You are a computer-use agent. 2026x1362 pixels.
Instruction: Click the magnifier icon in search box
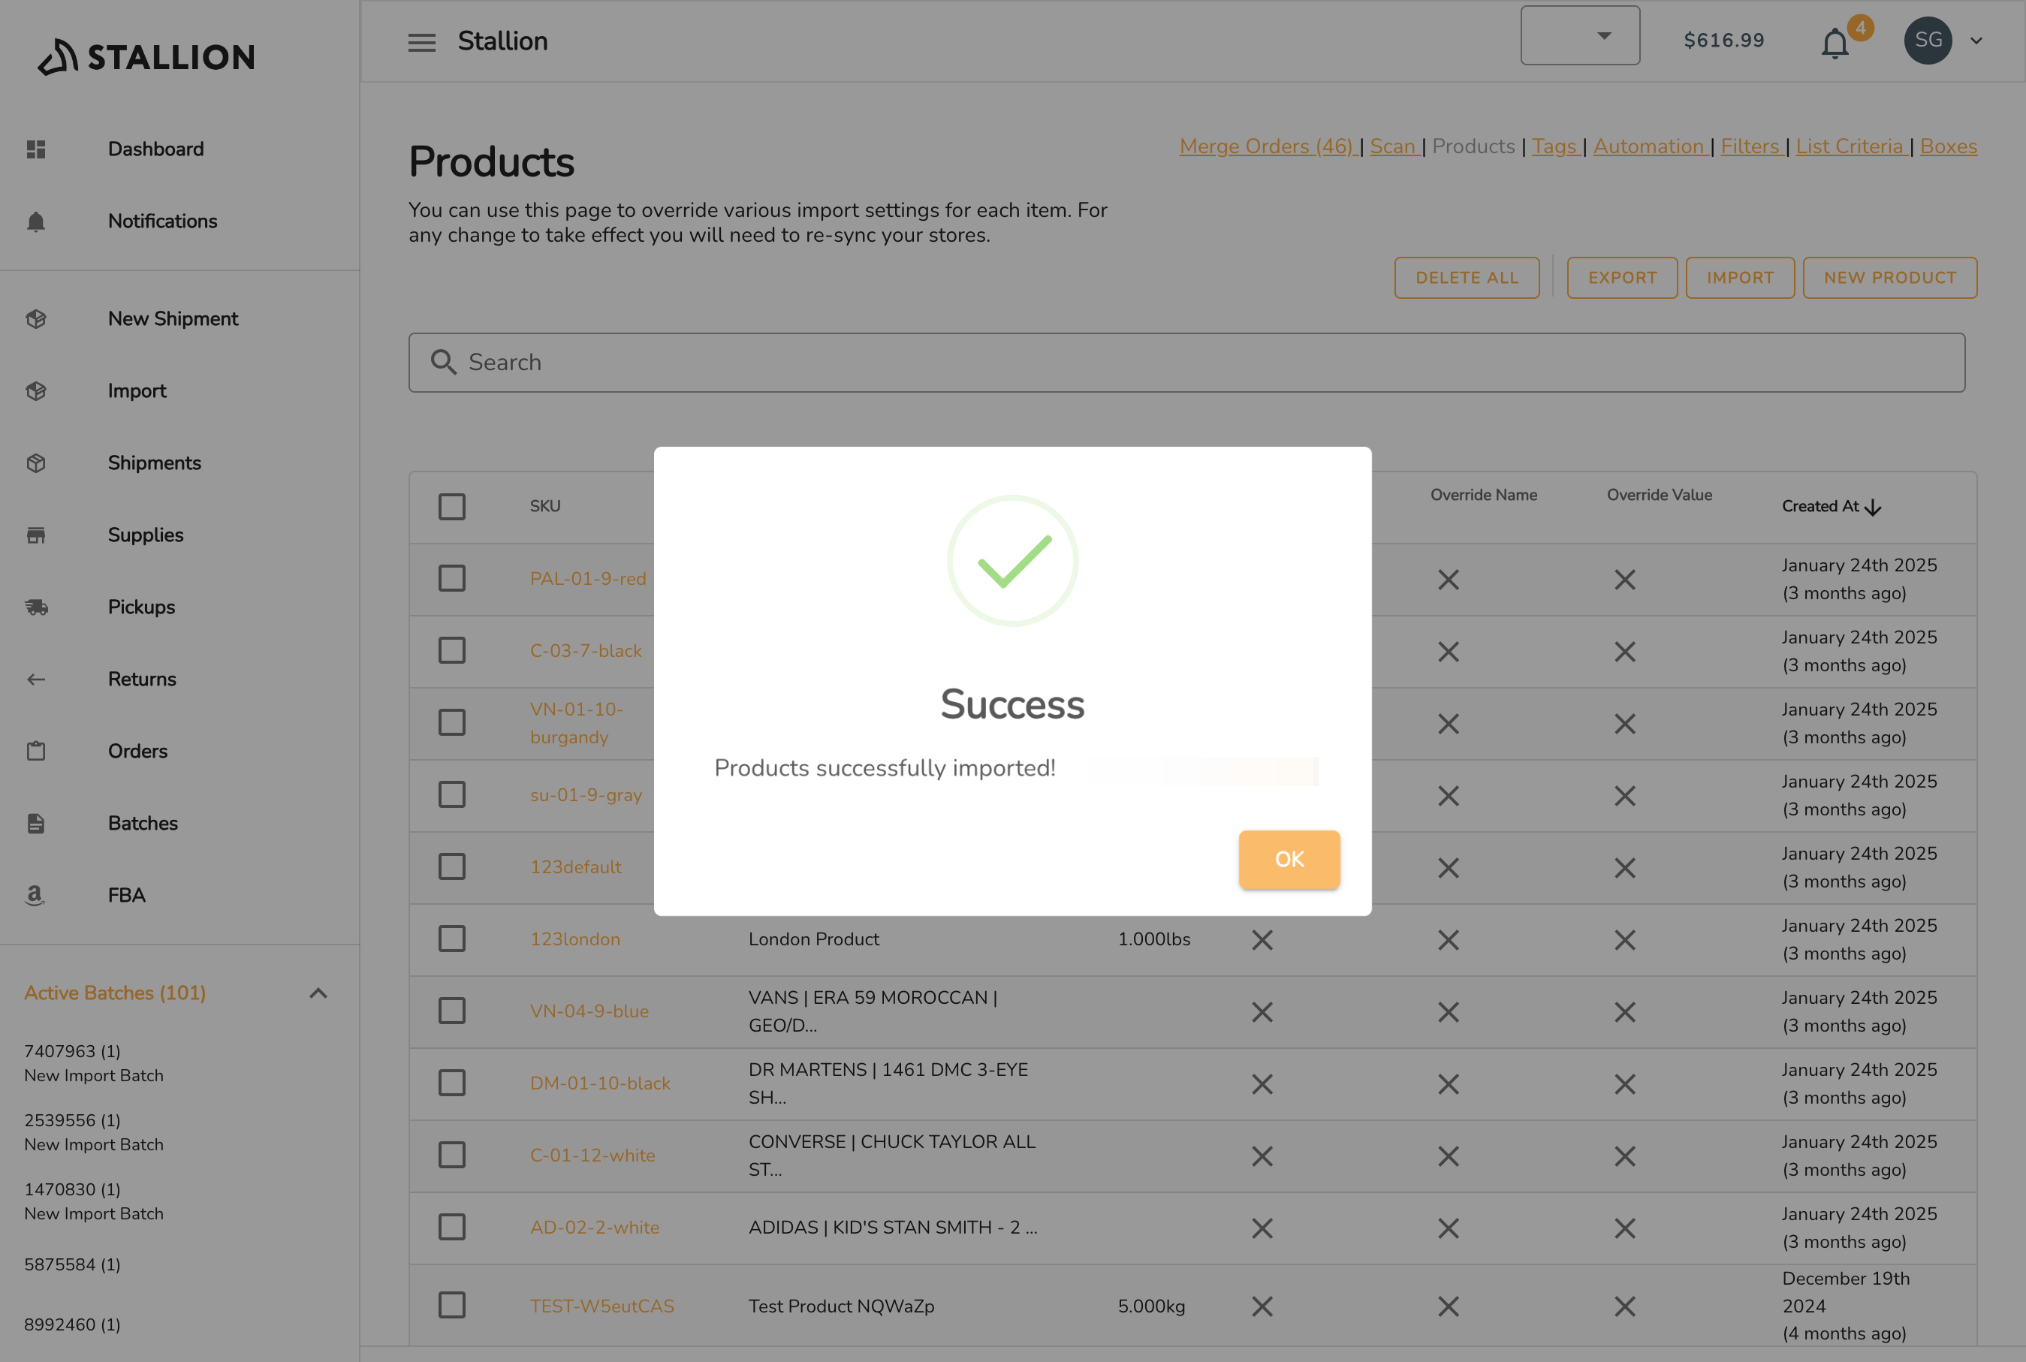click(443, 362)
